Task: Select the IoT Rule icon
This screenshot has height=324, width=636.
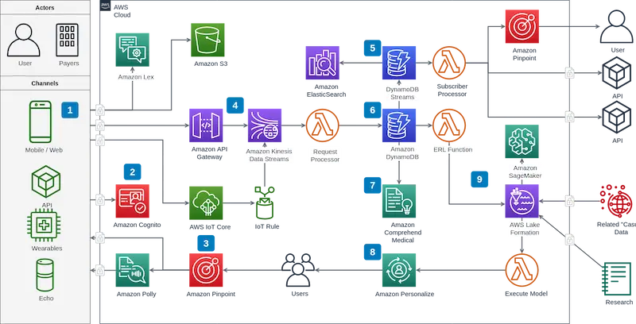Action: coord(265,203)
